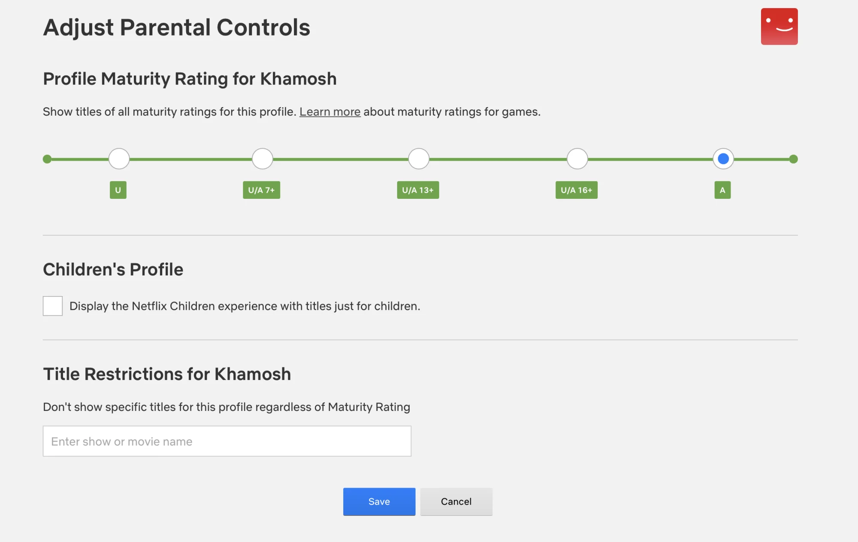Click the U/A 7+ green badge
This screenshot has height=542, width=858.
[262, 190]
